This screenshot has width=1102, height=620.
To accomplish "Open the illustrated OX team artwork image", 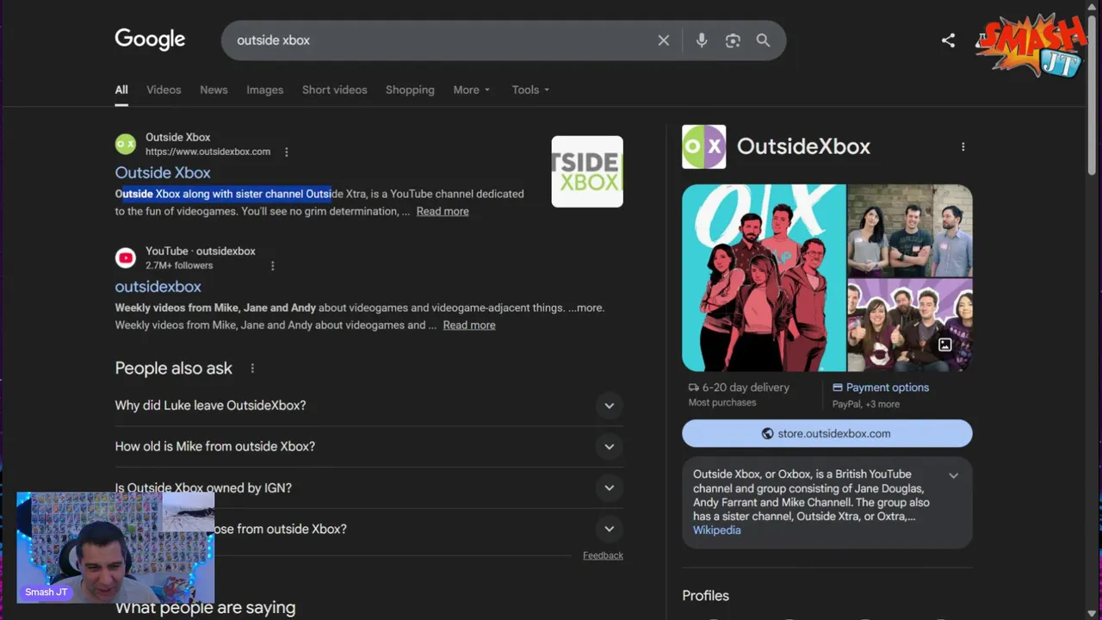I will click(x=764, y=278).
